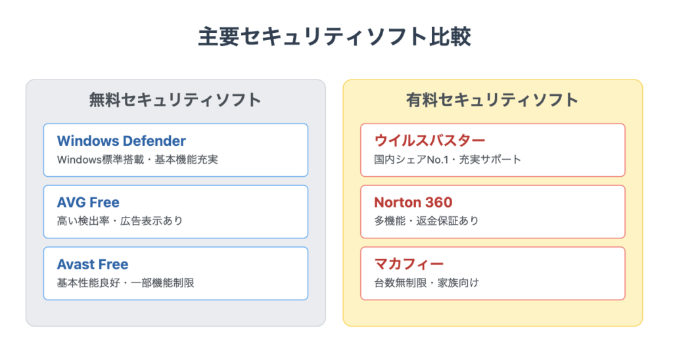
Task: Click the 高い検出率・広告表示あり description
Action: click(120, 221)
